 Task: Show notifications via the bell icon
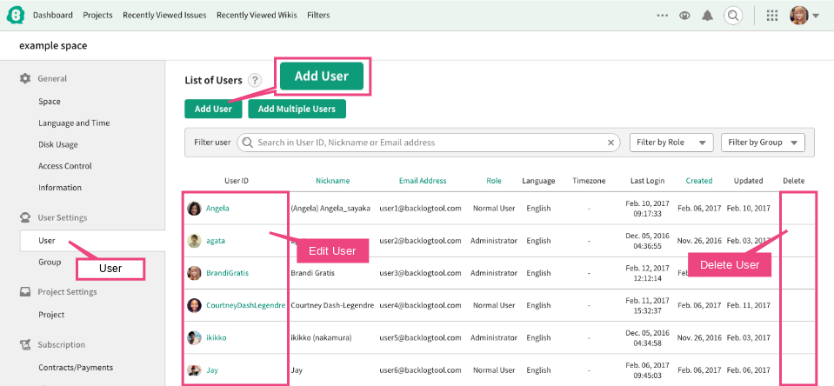tap(707, 16)
